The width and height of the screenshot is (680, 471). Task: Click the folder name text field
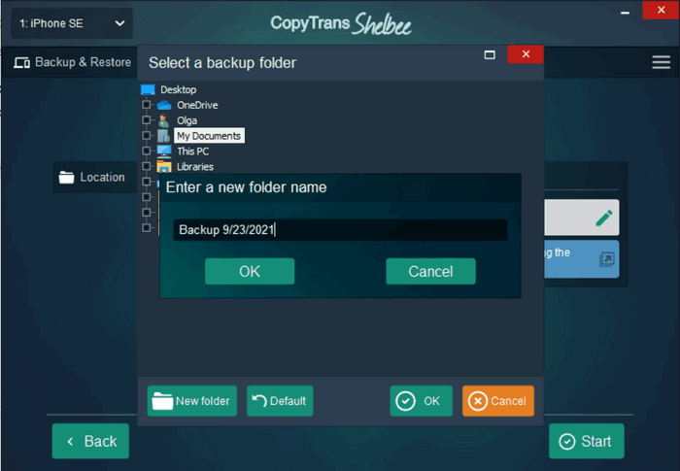pos(340,230)
